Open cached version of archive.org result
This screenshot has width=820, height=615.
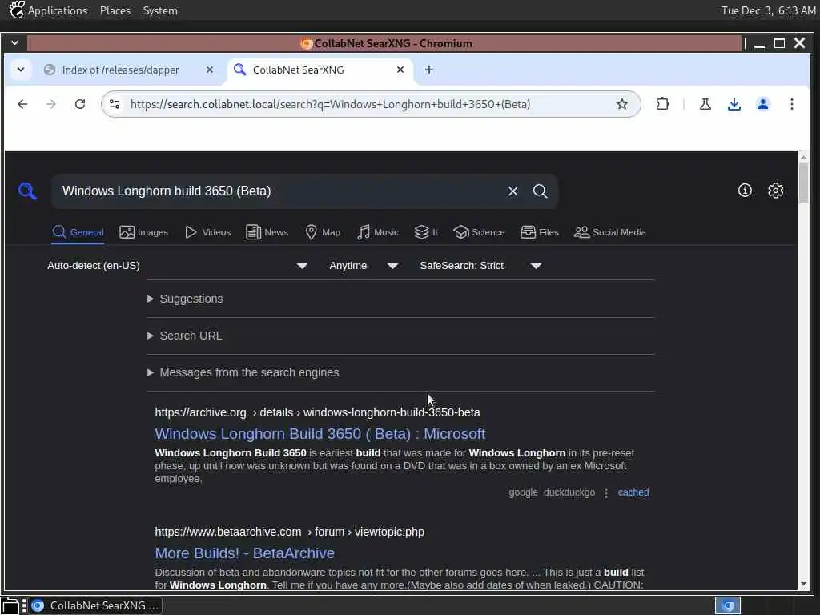click(x=633, y=492)
